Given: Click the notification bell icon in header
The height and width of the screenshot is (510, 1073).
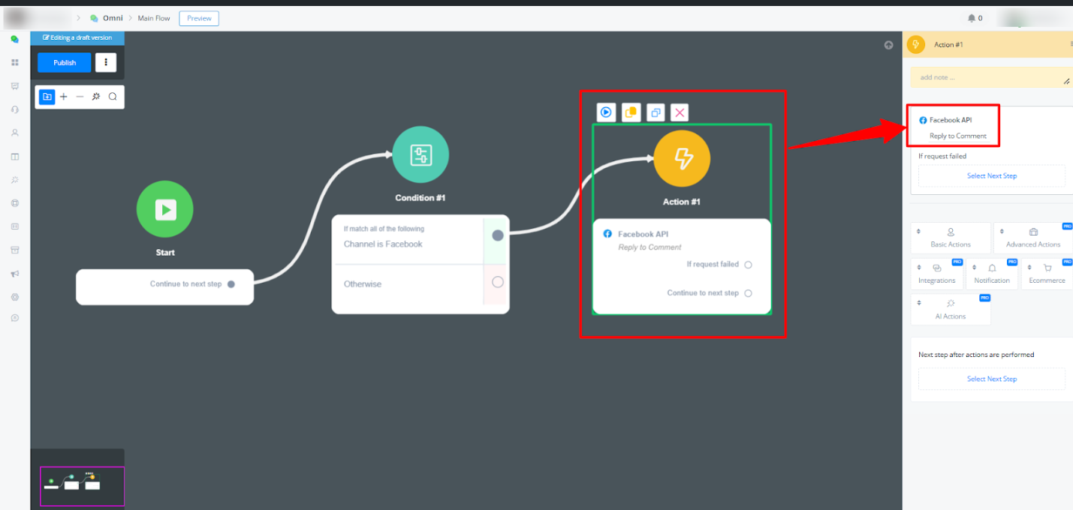Looking at the screenshot, I should 972,18.
